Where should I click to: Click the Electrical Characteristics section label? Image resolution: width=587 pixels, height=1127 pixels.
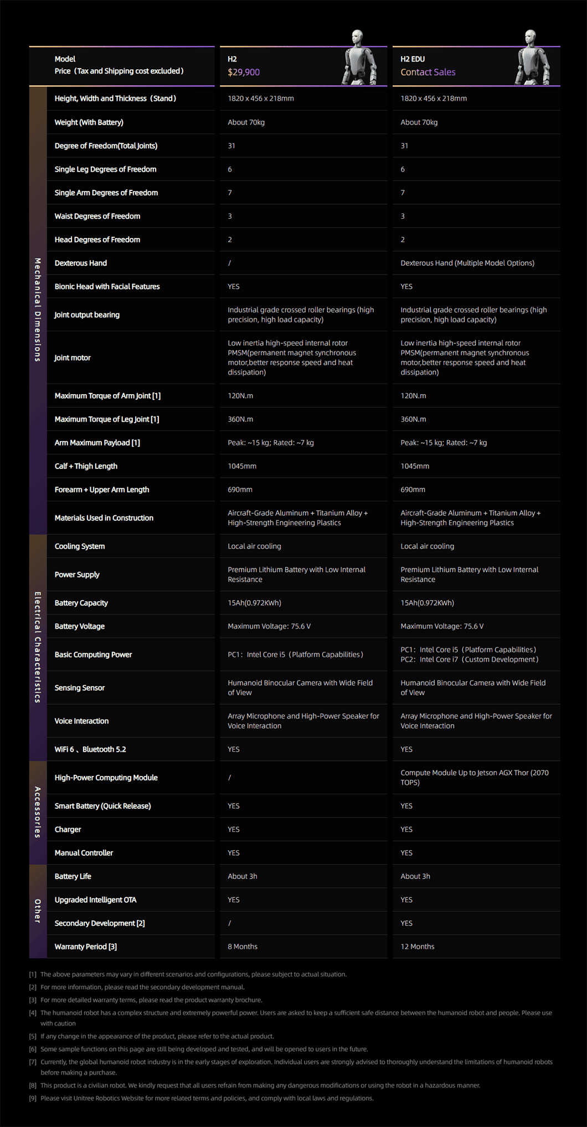(38, 647)
